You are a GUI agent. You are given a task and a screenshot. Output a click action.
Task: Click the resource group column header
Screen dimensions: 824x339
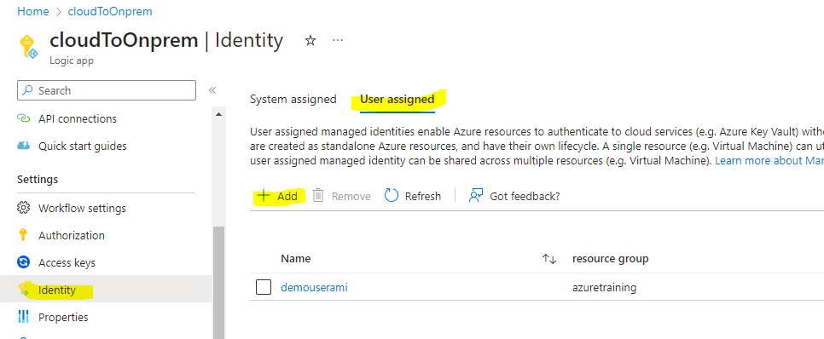[x=610, y=259]
